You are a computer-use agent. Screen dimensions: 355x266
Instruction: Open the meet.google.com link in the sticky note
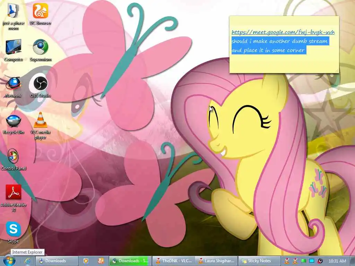(x=283, y=32)
